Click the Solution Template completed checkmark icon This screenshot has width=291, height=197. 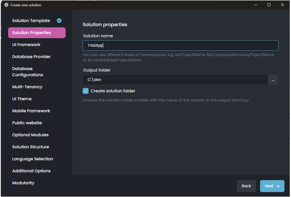59,20
